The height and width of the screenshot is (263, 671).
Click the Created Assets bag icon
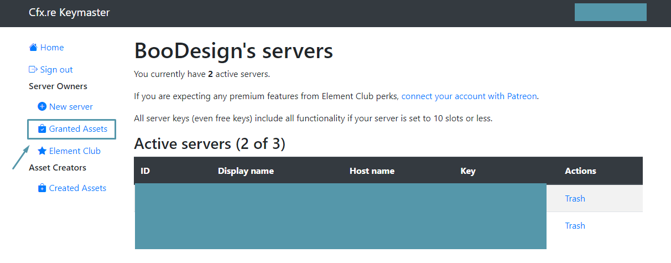tap(42, 188)
